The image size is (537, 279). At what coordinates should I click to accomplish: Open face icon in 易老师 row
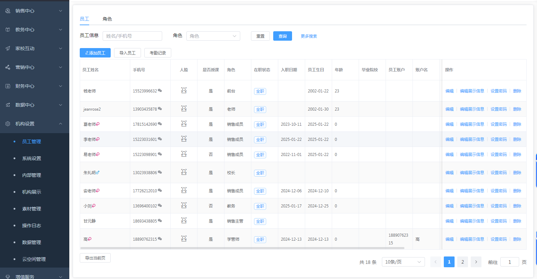[184, 154]
